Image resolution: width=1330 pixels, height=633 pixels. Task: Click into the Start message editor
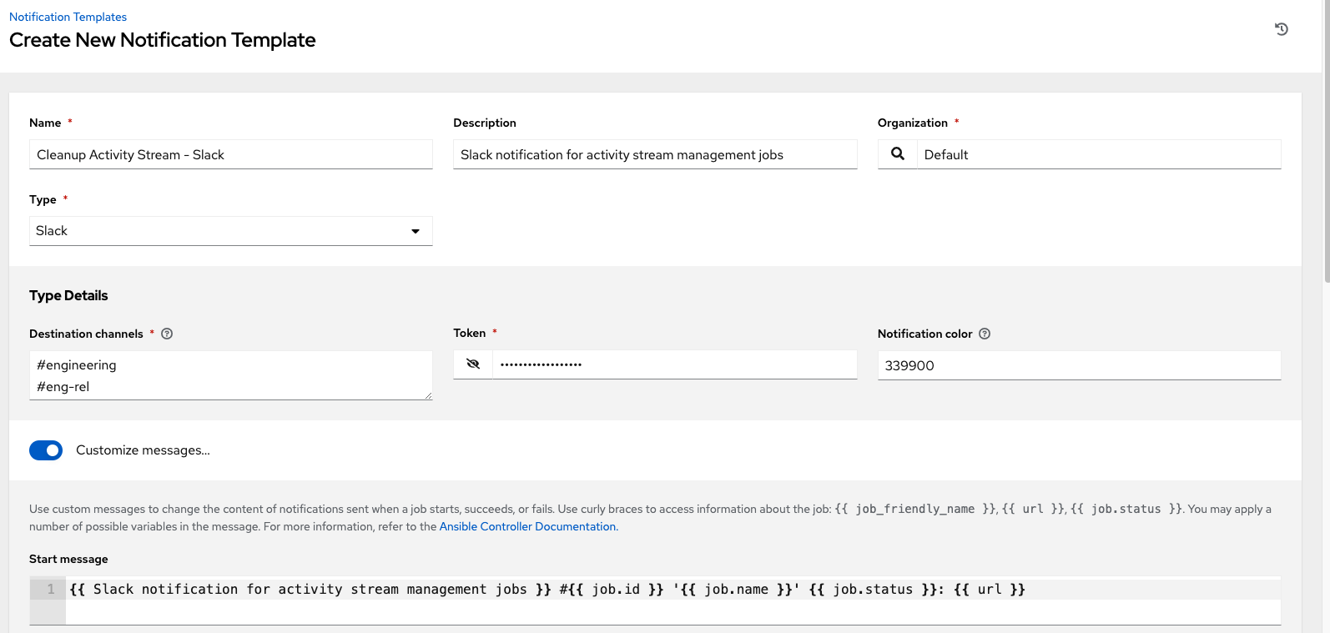click(673, 600)
